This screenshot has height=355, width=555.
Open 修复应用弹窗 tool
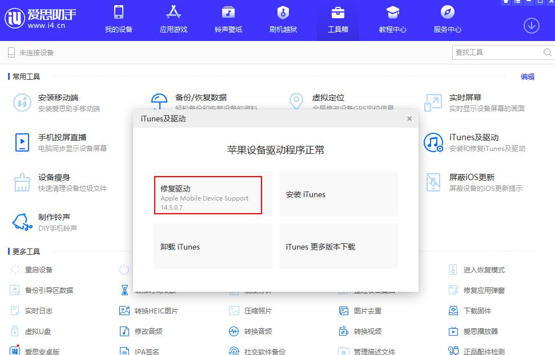[x=477, y=290]
